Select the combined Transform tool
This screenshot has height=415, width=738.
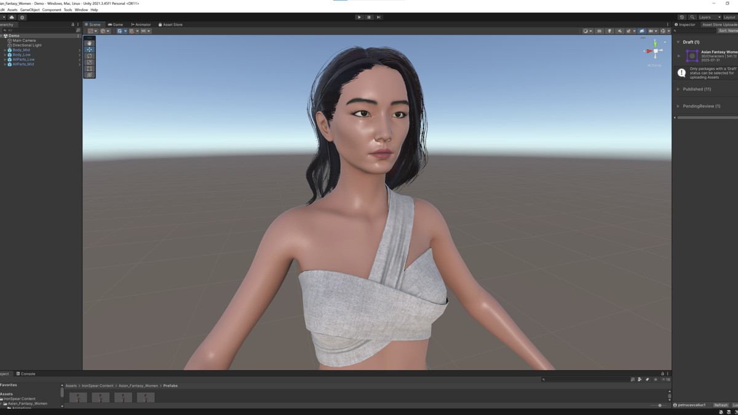pos(89,75)
